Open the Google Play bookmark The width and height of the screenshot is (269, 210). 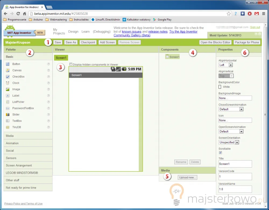click(162, 20)
